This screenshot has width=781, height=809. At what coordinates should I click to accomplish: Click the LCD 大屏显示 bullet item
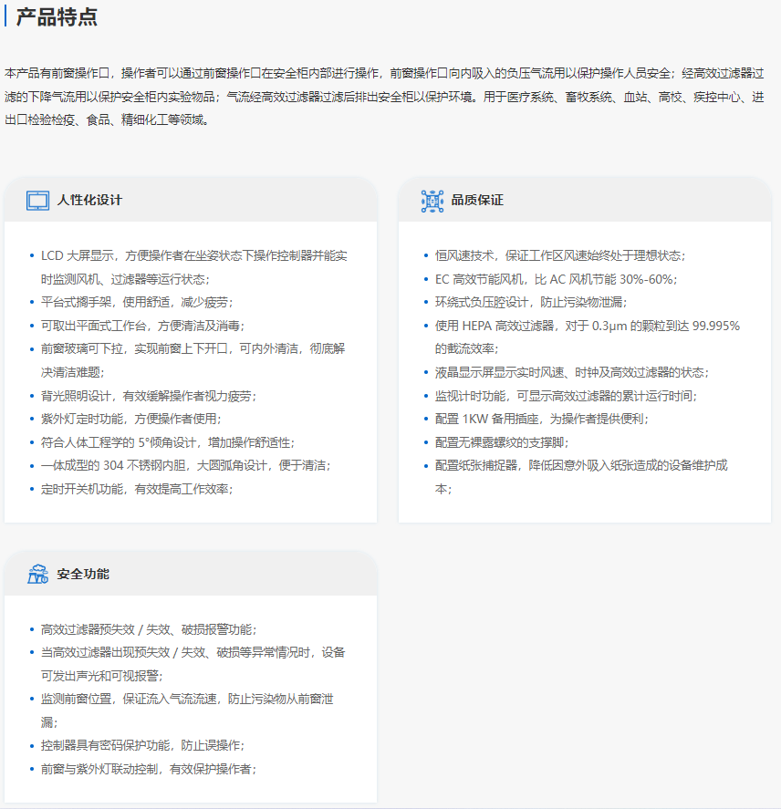coord(193,255)
